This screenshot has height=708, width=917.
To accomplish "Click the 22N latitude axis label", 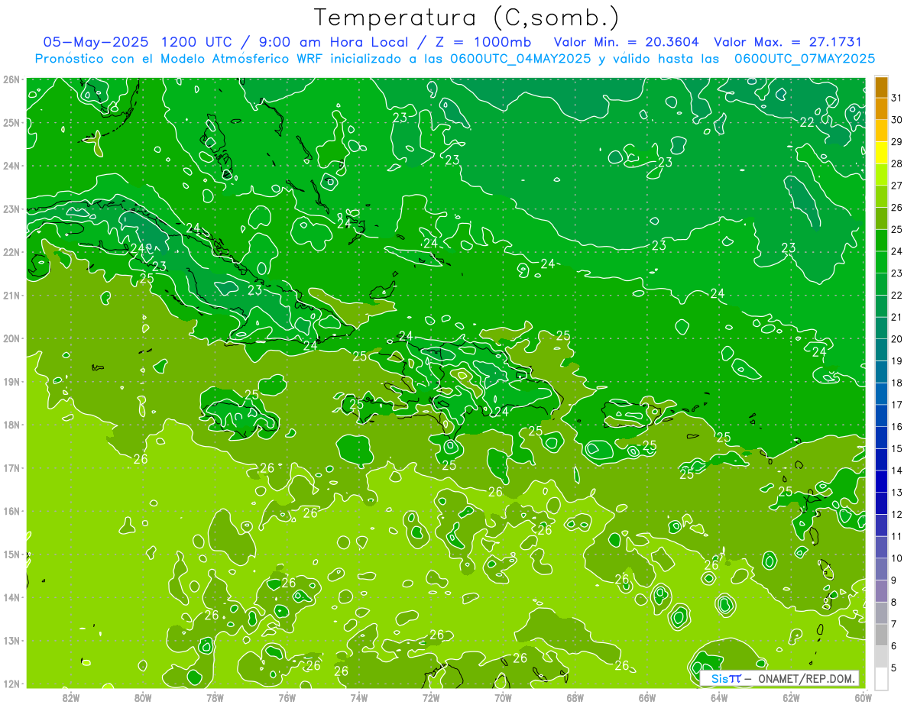I will click(x=11, y=252).
